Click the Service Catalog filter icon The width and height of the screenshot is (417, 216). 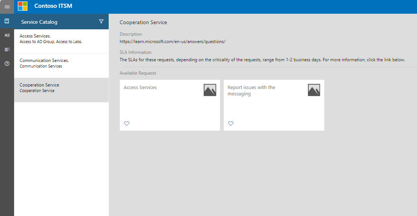(101, 22)
